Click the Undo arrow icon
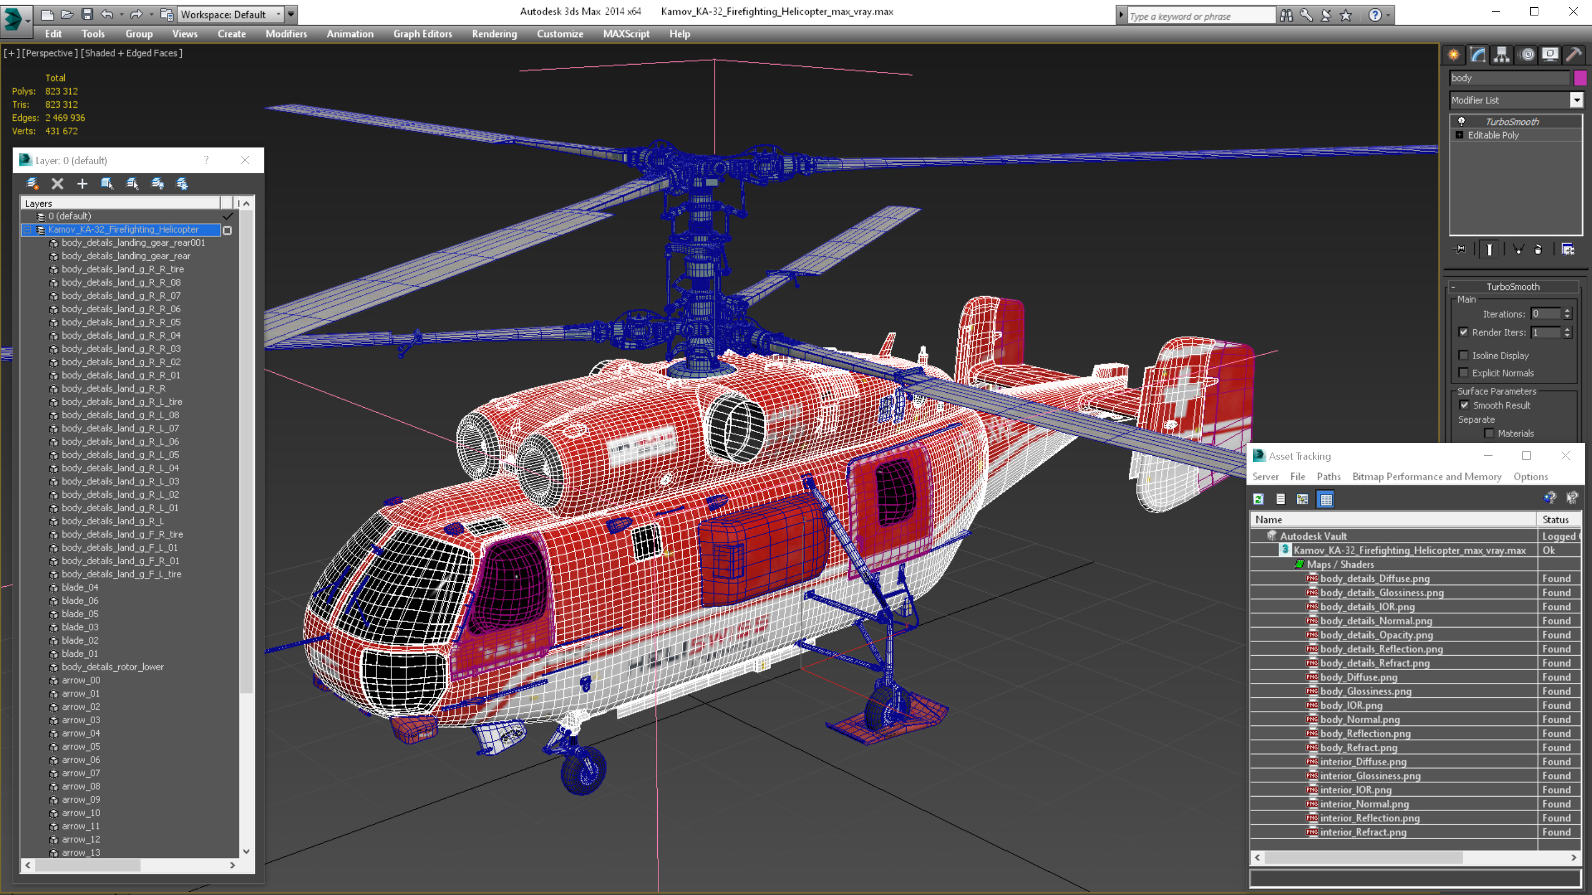Viewport: 1592px width, 895px height. [107, 14]
